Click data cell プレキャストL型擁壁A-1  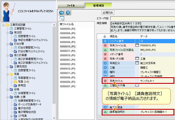(153, 112)
